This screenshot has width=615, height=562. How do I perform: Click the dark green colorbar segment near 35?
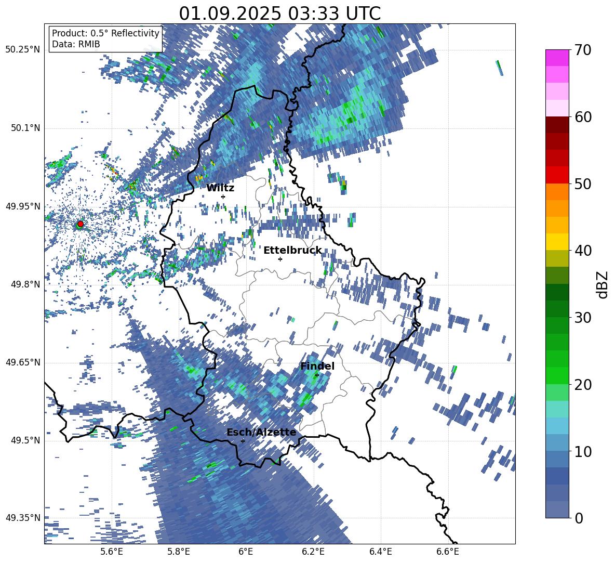[557, 292]
